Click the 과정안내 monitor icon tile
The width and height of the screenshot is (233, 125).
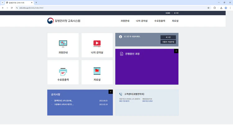click(x=63, y=43)
